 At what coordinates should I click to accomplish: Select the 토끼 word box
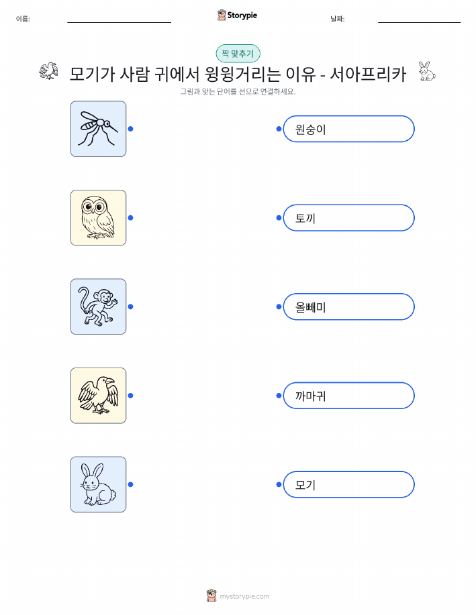click(348, 218)
